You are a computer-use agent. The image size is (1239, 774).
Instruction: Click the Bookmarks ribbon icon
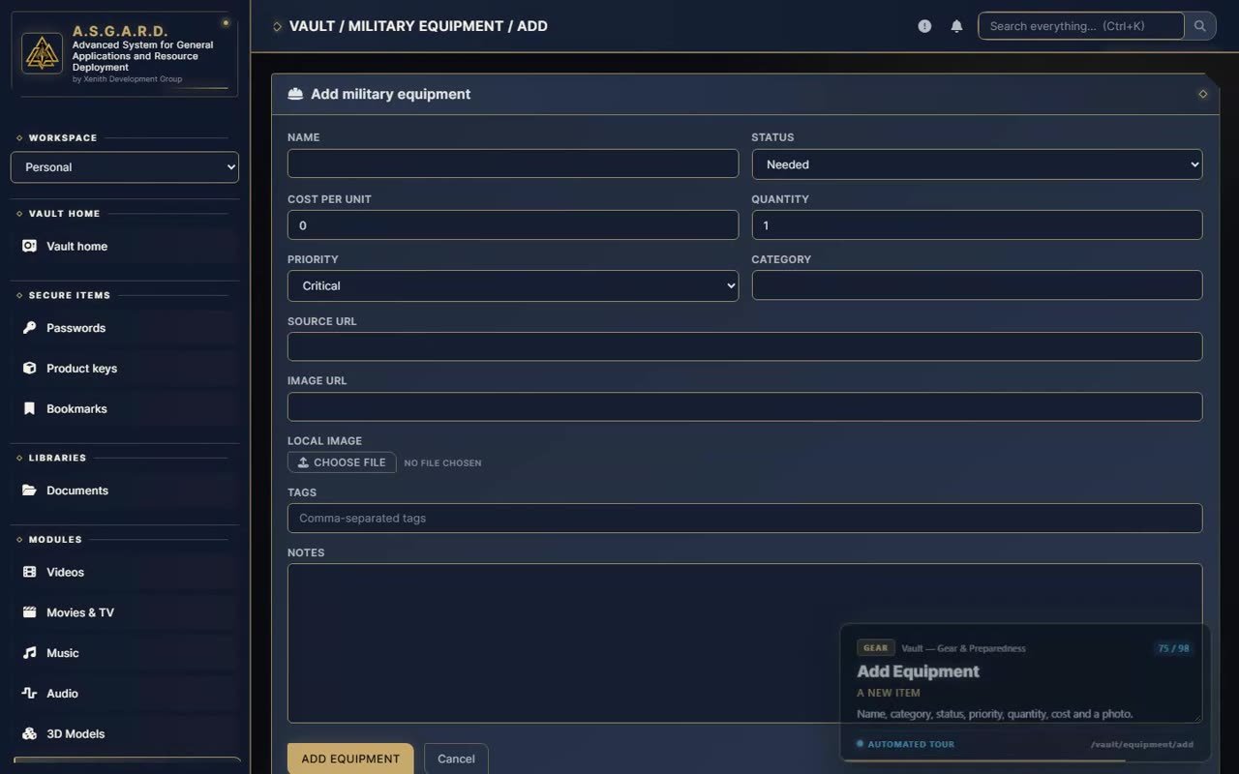[29, 409]
